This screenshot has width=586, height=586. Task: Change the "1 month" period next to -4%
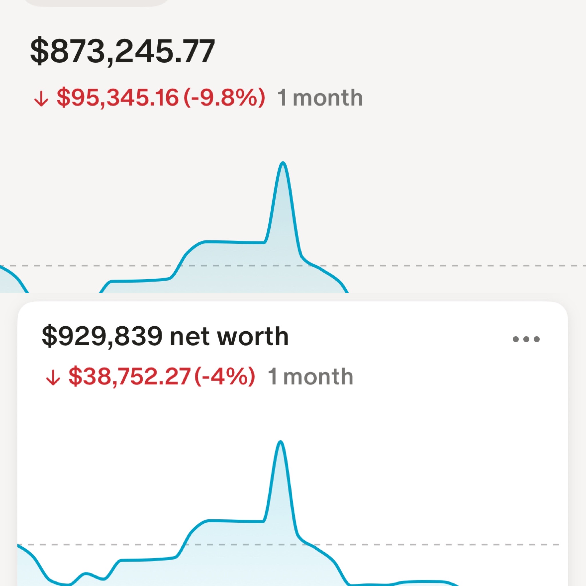click(x=310, y=377)
